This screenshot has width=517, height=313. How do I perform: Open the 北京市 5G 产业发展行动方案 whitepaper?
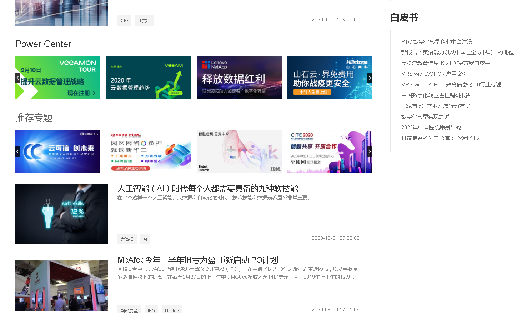point(436,106)
